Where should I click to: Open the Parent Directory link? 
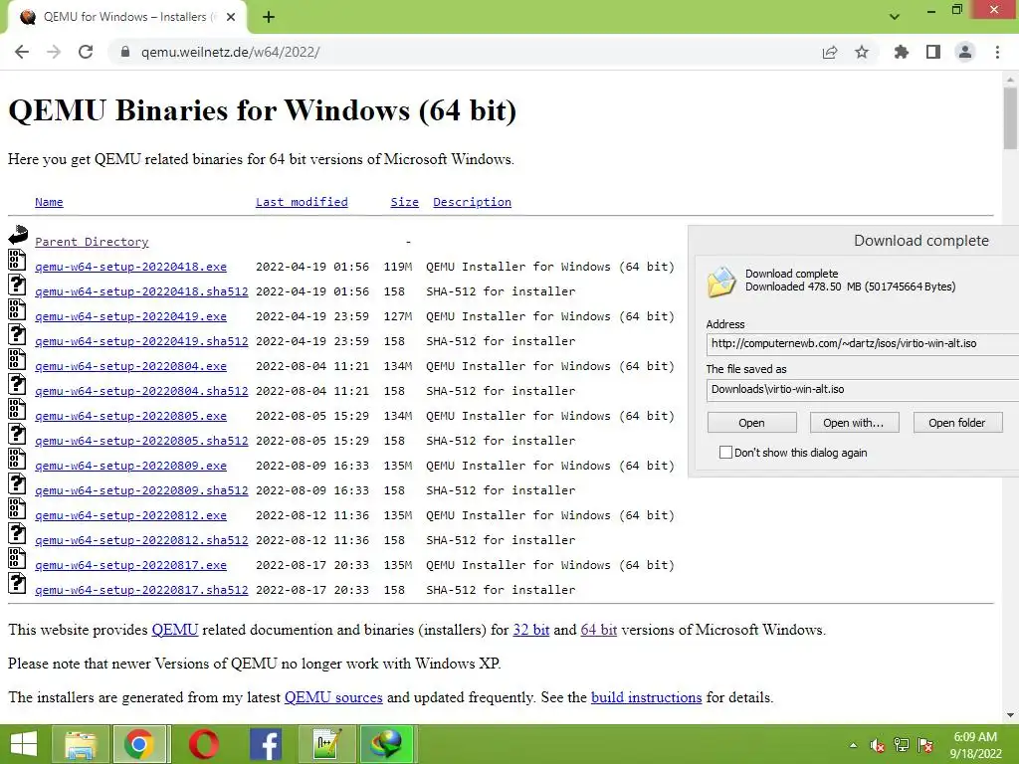(92, 242)
